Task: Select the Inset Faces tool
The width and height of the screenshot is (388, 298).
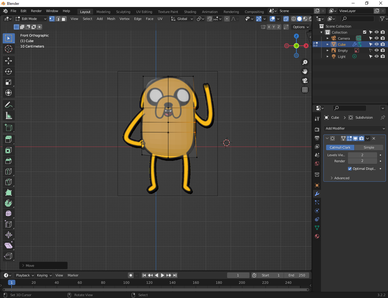Action: coord(8,150)
